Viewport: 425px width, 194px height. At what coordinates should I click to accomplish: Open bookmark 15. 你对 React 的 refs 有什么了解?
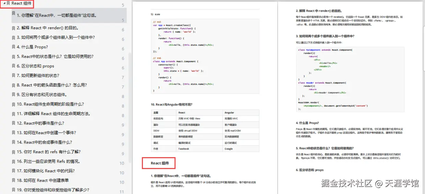click(49, 152)
